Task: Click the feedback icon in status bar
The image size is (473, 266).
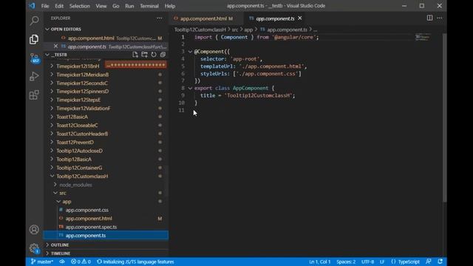Action: click(429, 262)
